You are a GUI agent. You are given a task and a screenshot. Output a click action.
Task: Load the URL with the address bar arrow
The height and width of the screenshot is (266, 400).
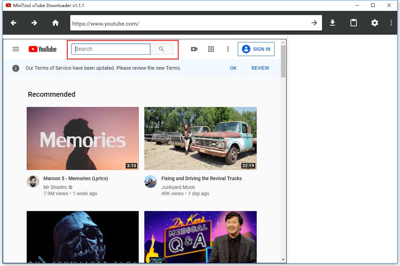point(314,23)
